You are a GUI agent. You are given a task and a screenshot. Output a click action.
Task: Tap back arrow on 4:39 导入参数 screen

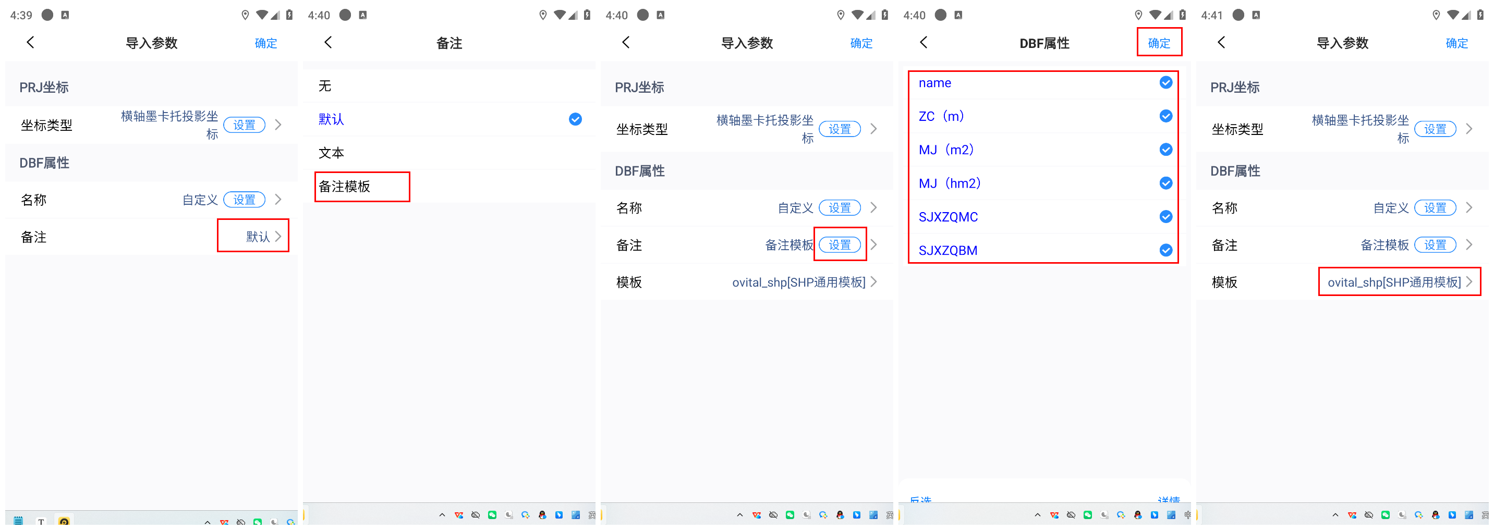pos(31,42)
